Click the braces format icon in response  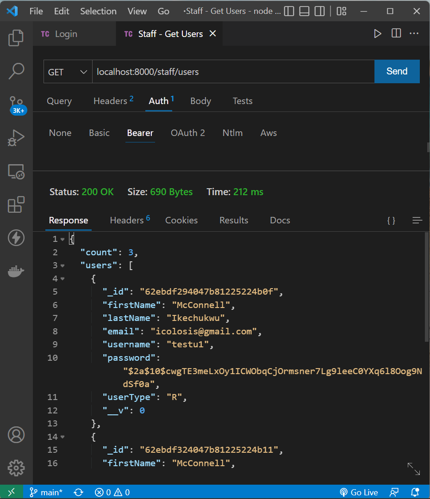click(x=391, y=221)
